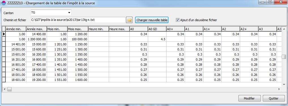Click the Quitter button
This screenshot has width=288, height=106.
tap(274, 98)
